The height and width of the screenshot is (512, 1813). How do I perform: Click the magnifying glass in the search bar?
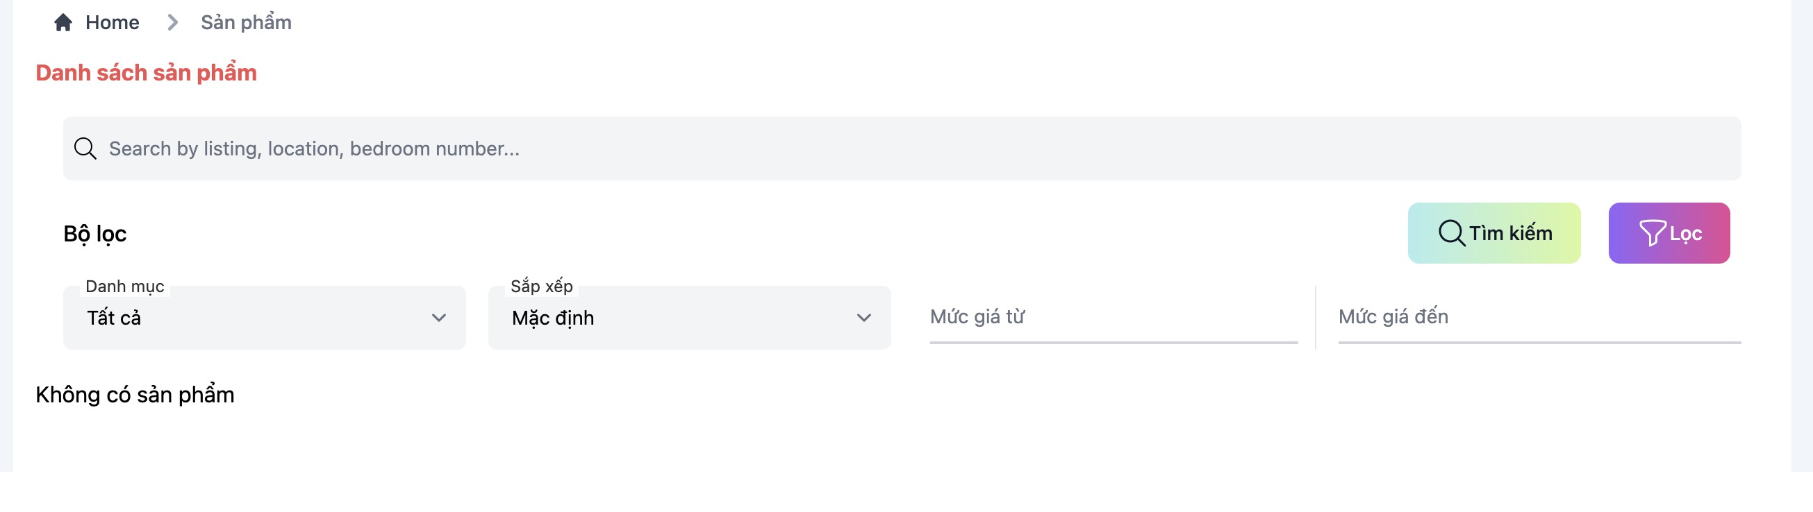(x=85, y=148)
